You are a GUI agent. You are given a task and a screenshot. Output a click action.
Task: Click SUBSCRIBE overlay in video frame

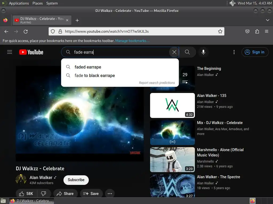[135, 153]
